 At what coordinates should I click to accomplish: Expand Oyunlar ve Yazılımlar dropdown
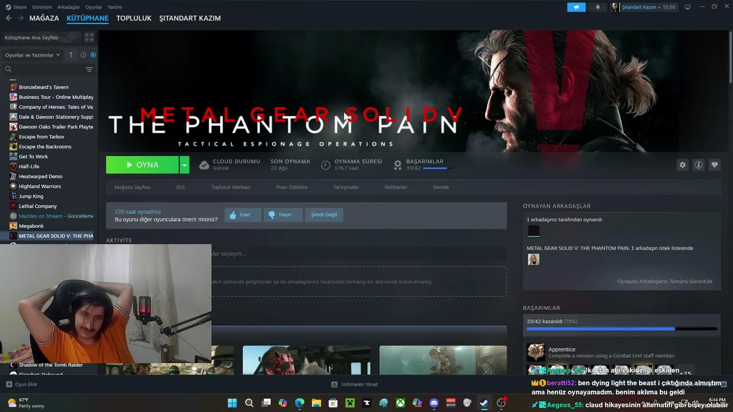(33, 55)
